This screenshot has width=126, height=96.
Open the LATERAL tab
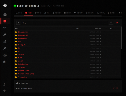(101, 13)
